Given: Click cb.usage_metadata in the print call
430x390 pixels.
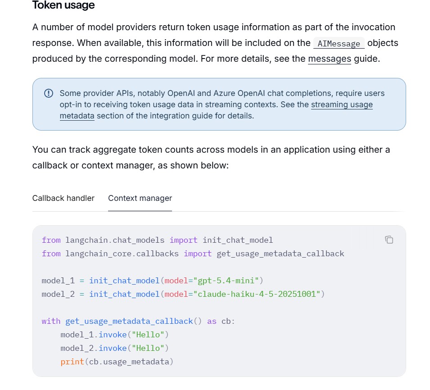Looking at the screenshot, I should (129, 362).
